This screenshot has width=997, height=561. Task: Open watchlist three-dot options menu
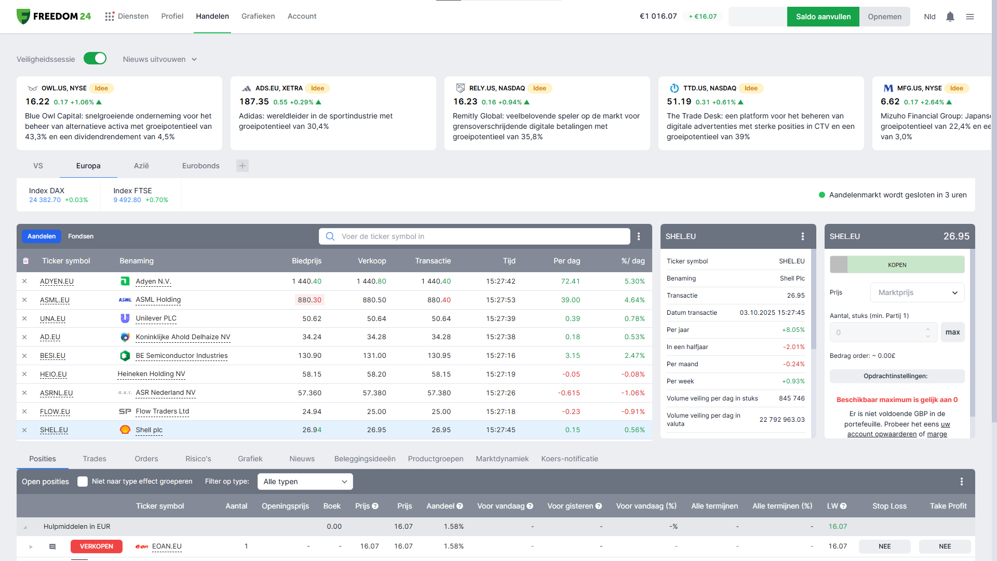coord(639,236)
